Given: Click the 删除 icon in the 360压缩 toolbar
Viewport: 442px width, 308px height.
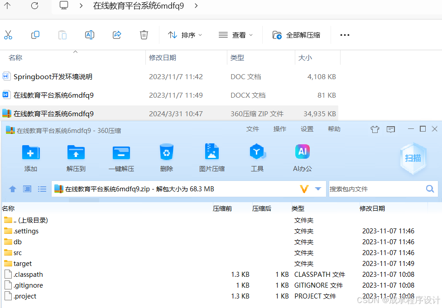Looking at the screenshot, I should 166,156.
